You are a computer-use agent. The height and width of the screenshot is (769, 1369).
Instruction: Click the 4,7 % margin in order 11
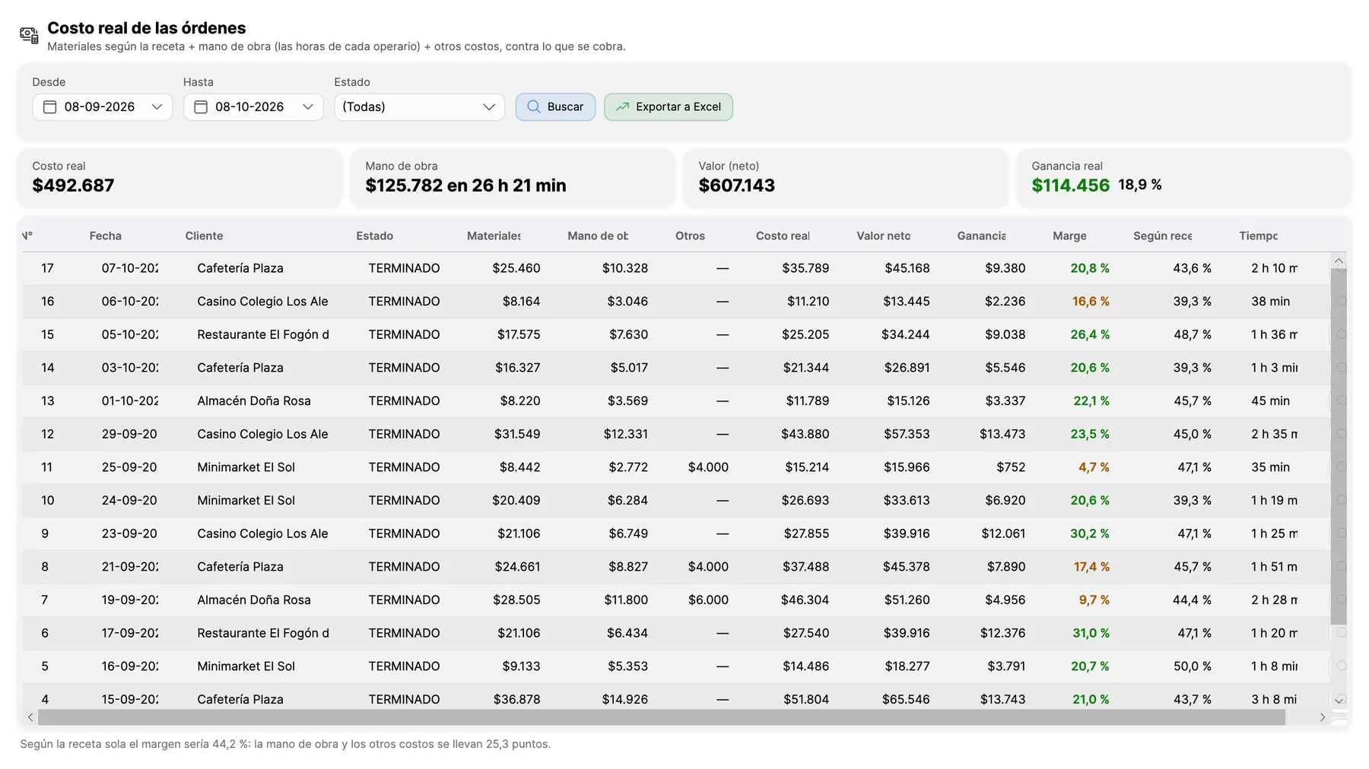coord(1094,467)
